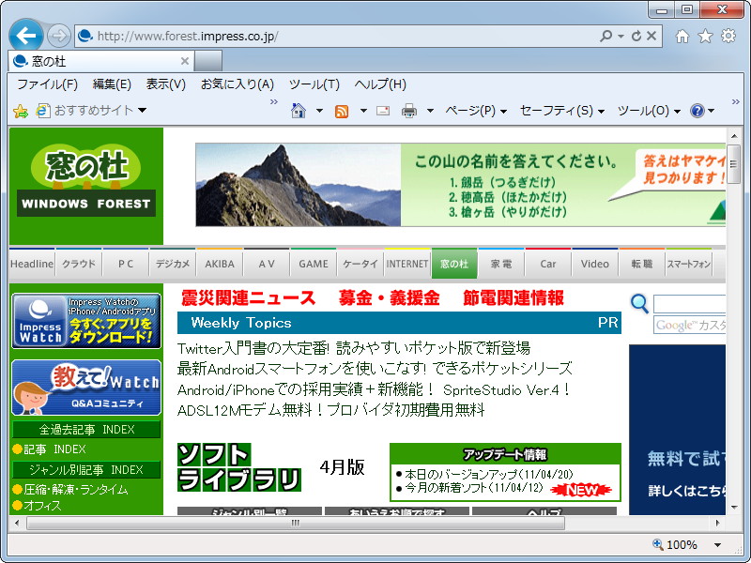Open the ADSL12Mモデム無料 topic link
751x563 pixels.
click(331, 410)
